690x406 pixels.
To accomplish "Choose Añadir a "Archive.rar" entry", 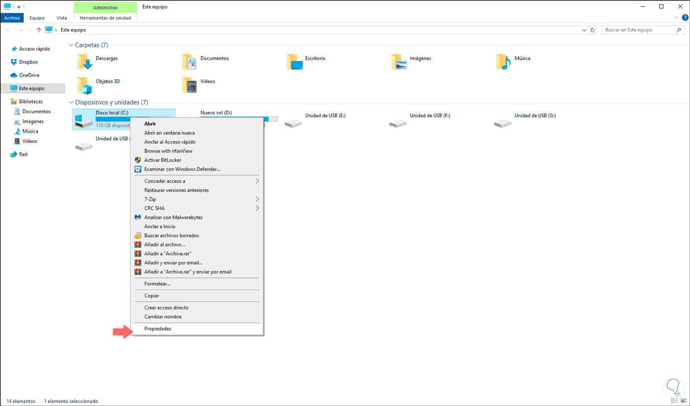I will 197,254.
